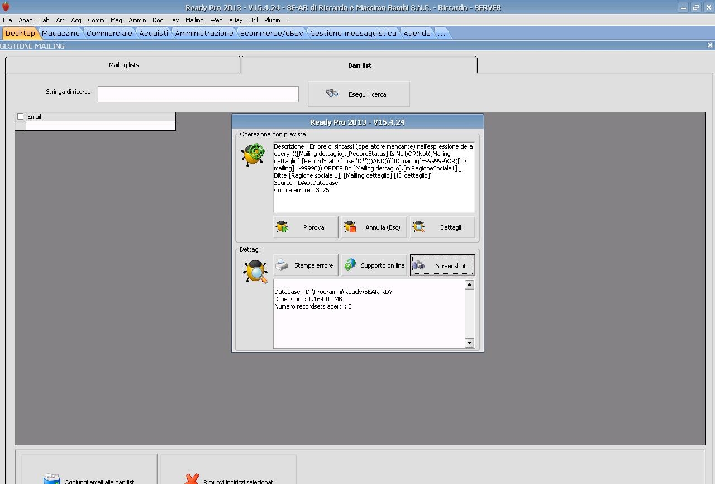Click the scroll up arrow in details box
This screenshot has height=484, width=715.
click(x=469, y=285)
